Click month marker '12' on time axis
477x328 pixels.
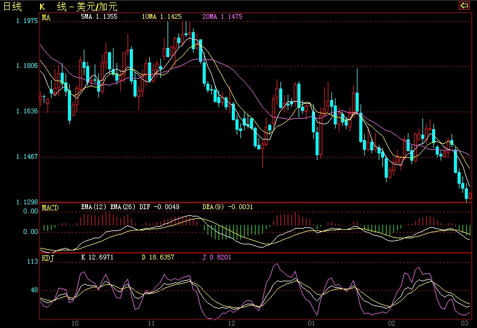[x=232, y=323]
